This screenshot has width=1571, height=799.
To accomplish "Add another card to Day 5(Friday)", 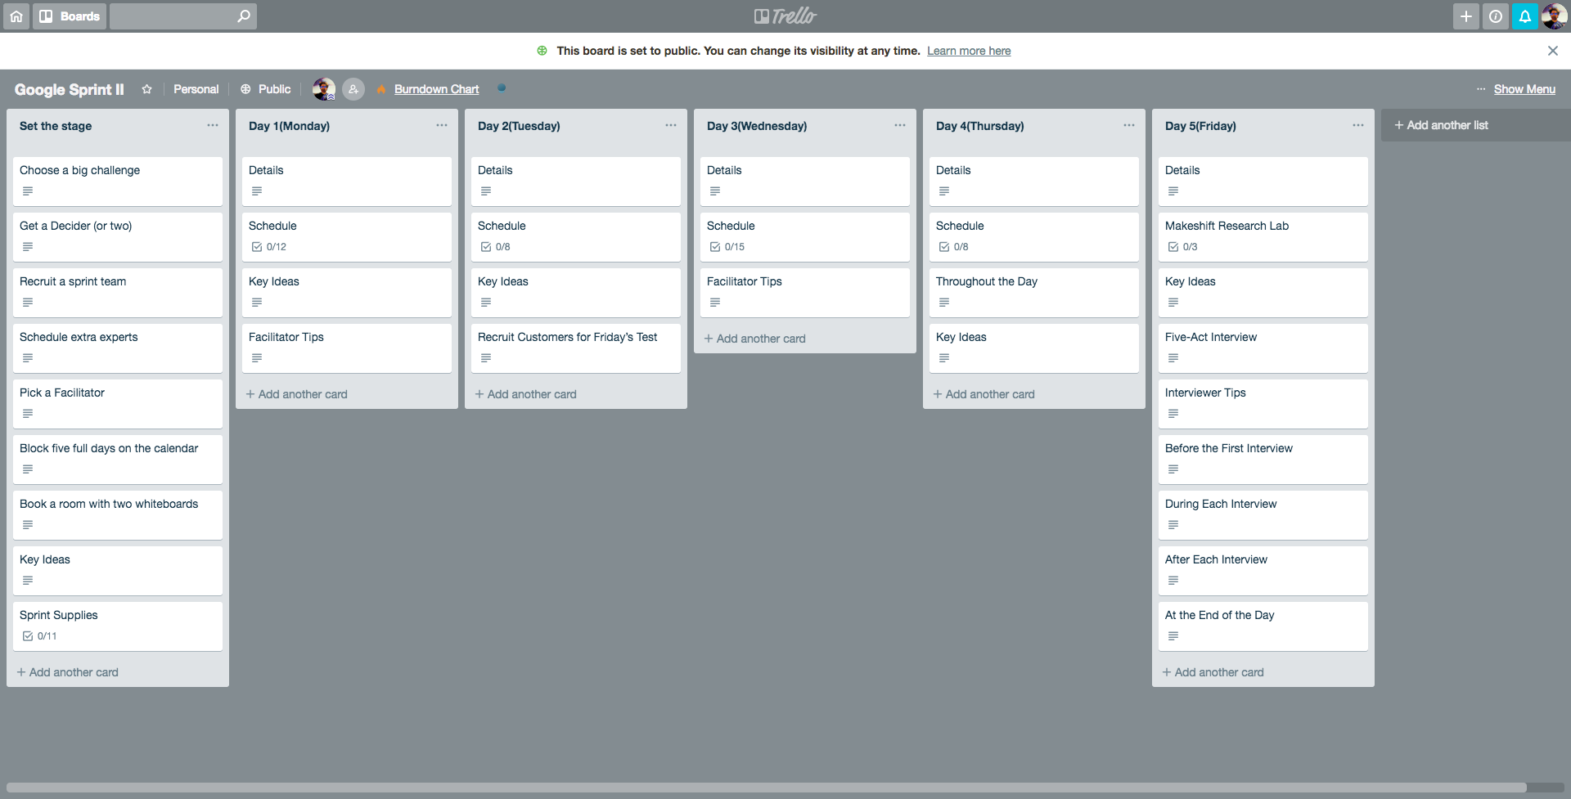I will [1213, 672].
